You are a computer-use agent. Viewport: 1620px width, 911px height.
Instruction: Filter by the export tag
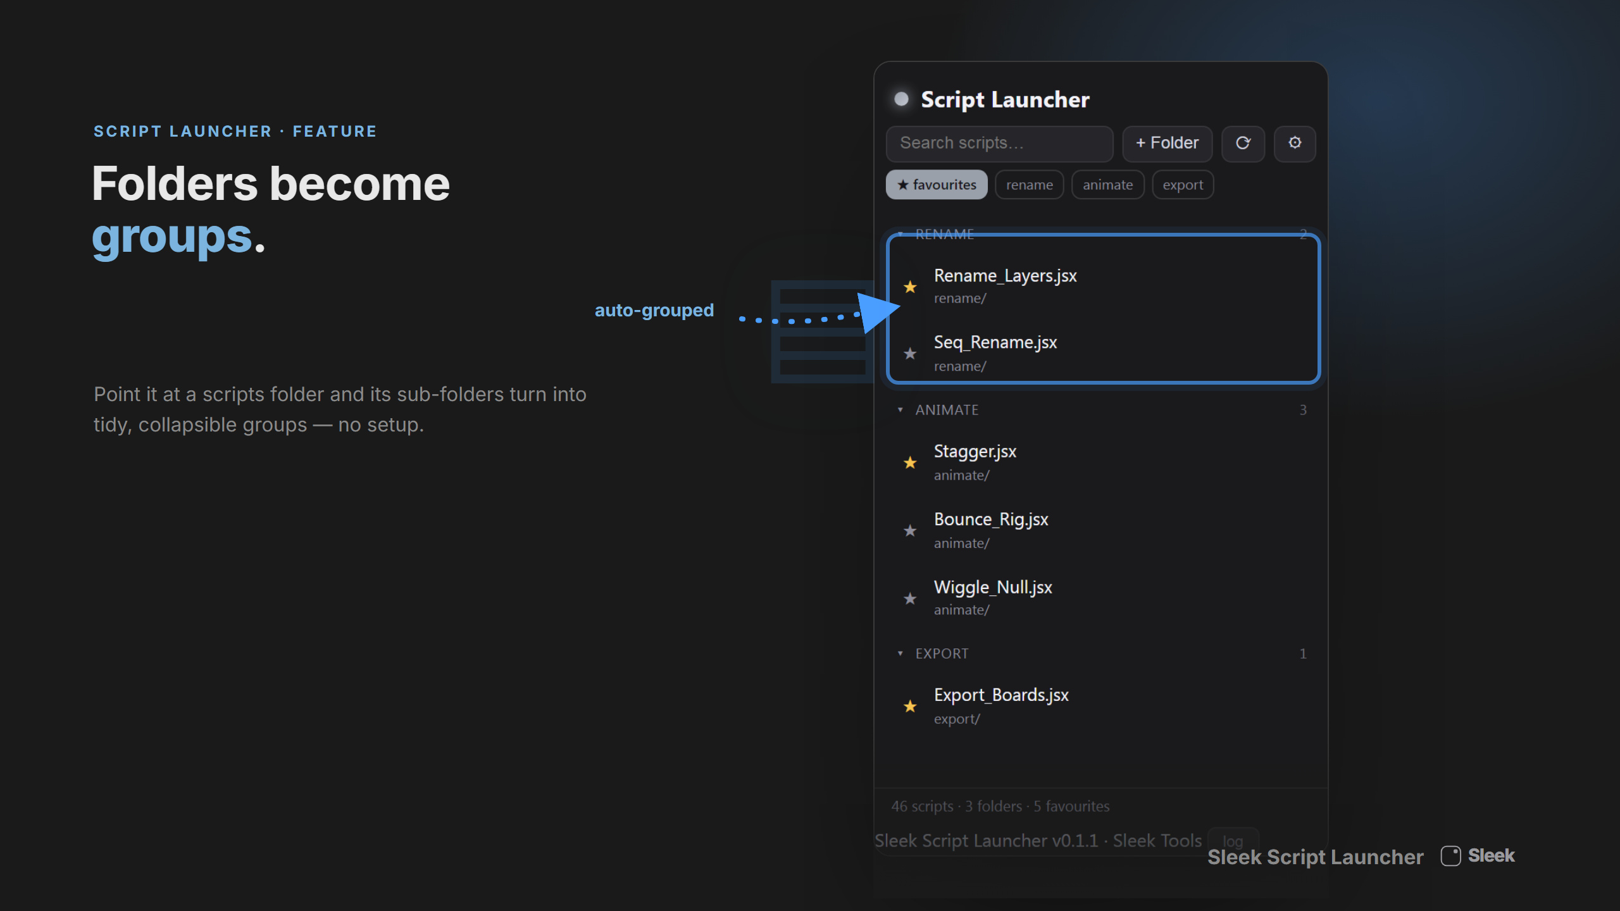(x=1183, y=185)
